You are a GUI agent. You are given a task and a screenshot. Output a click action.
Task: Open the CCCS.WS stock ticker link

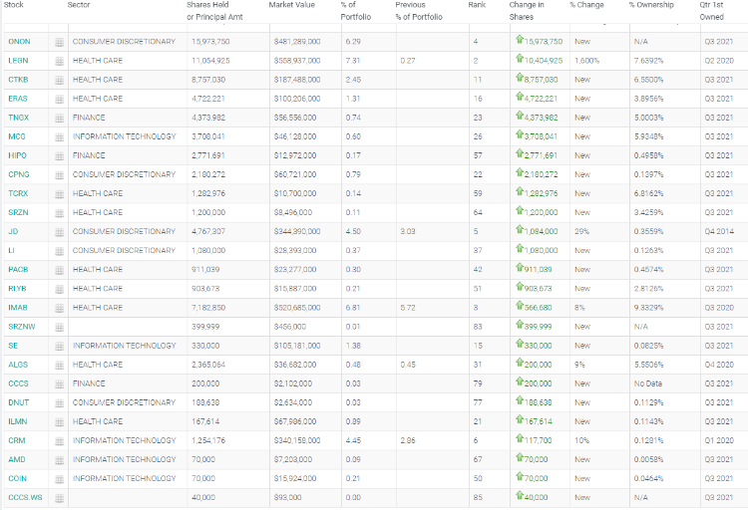pos(25,497)
